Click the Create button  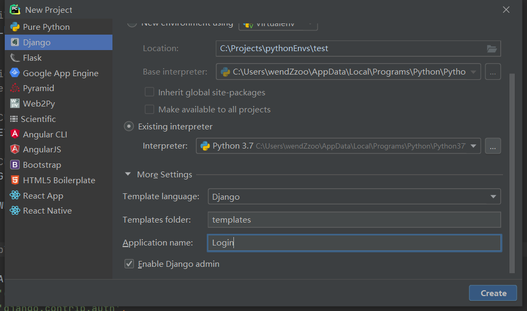coord(493,293)
